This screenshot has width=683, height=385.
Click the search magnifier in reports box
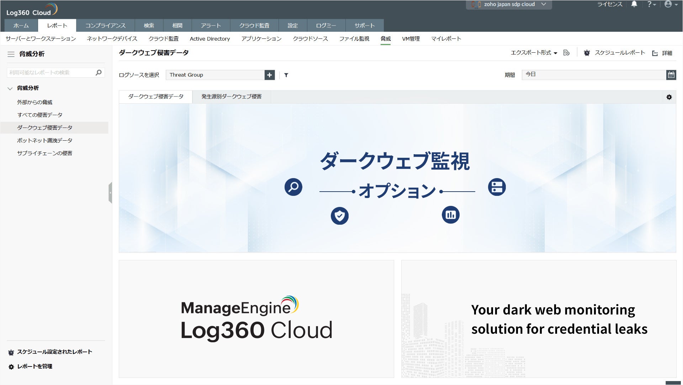99,73
